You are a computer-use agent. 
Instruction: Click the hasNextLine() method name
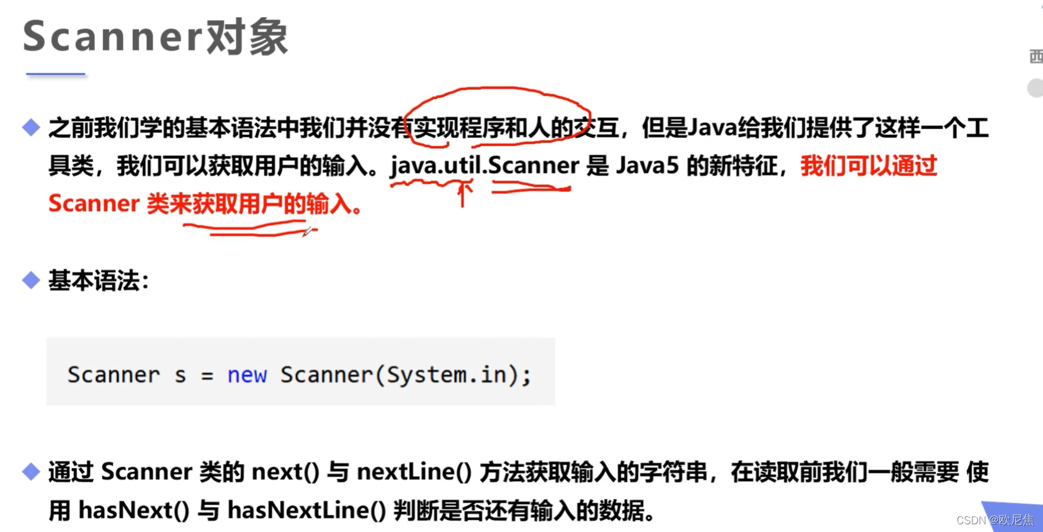(x=306, y=510)
